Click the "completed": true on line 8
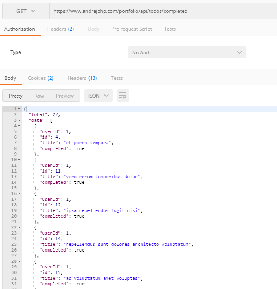 click(x=62, y=149)
